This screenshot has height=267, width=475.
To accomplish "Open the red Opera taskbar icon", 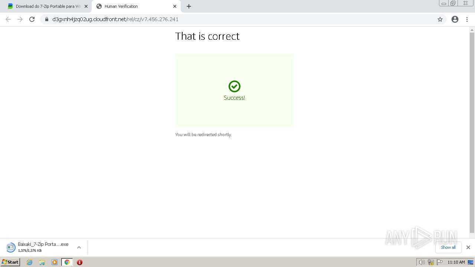I will coord(79,262).
